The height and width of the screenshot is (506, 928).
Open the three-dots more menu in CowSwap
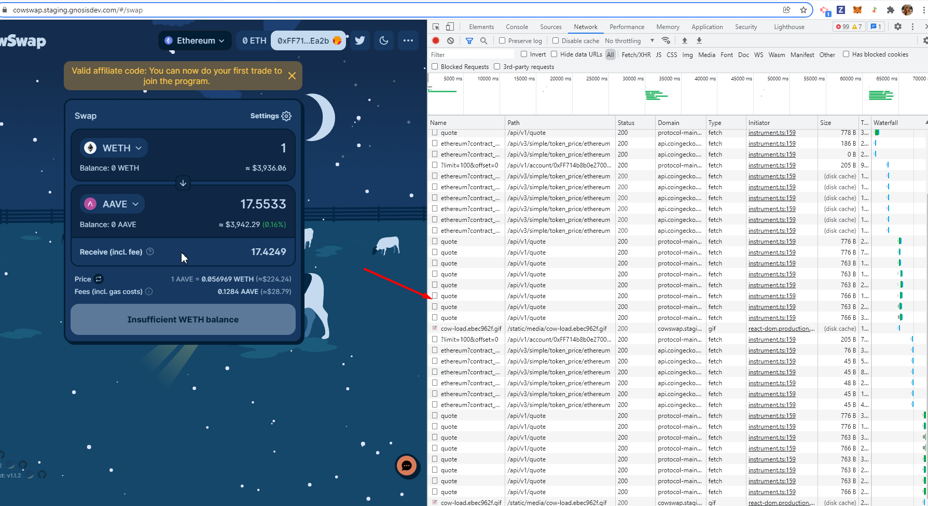[x=408, y=40]
